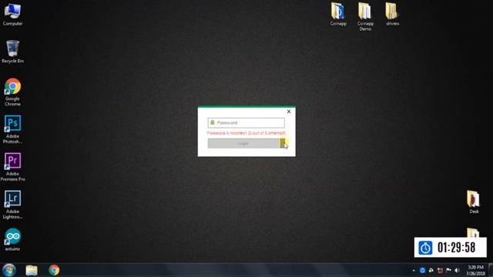The height and width of the screenshot is (277, 493).
Task: Select Adobe Premiere Pro desktop shortcut
Action: tap(12, 167)
